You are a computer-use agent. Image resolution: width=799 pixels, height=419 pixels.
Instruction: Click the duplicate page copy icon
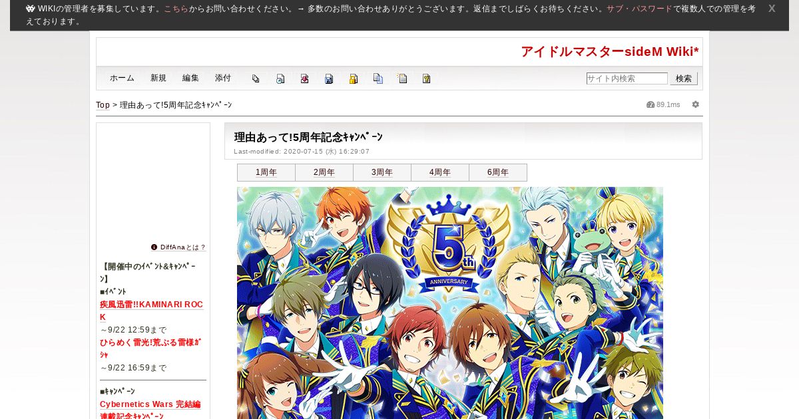click(x=378, y=78)
